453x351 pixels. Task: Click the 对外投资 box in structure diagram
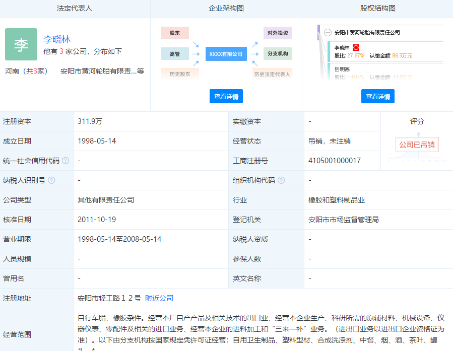coord(278,33)
